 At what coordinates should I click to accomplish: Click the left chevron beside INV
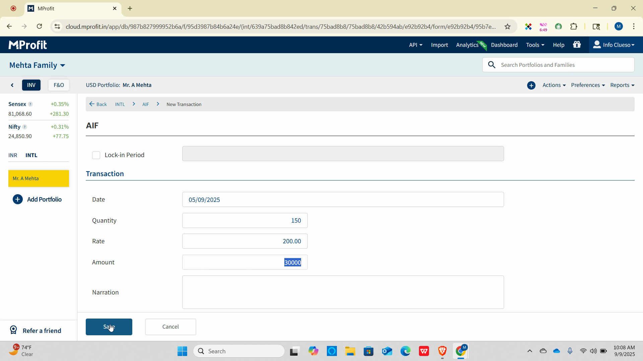(x=12, y=85)
